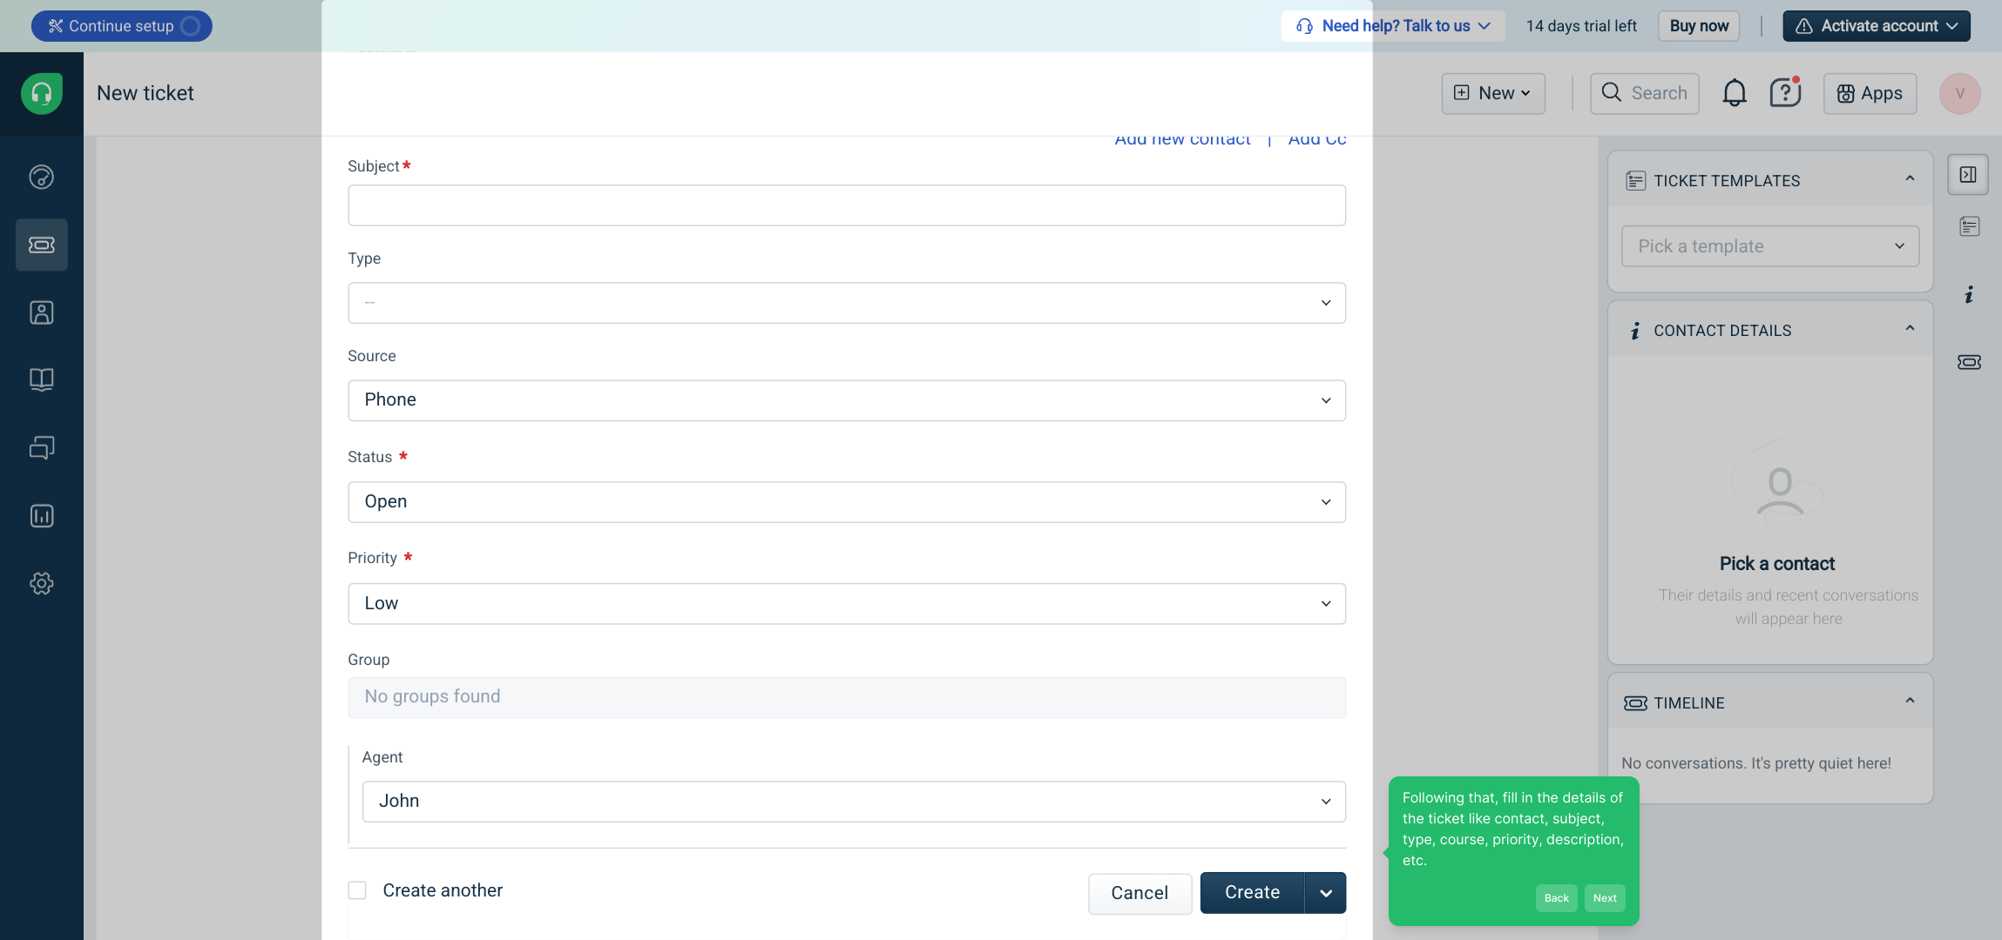Open the Solutions book icon in sidebar
2002x940 pixels.
[x=41, y=379]
